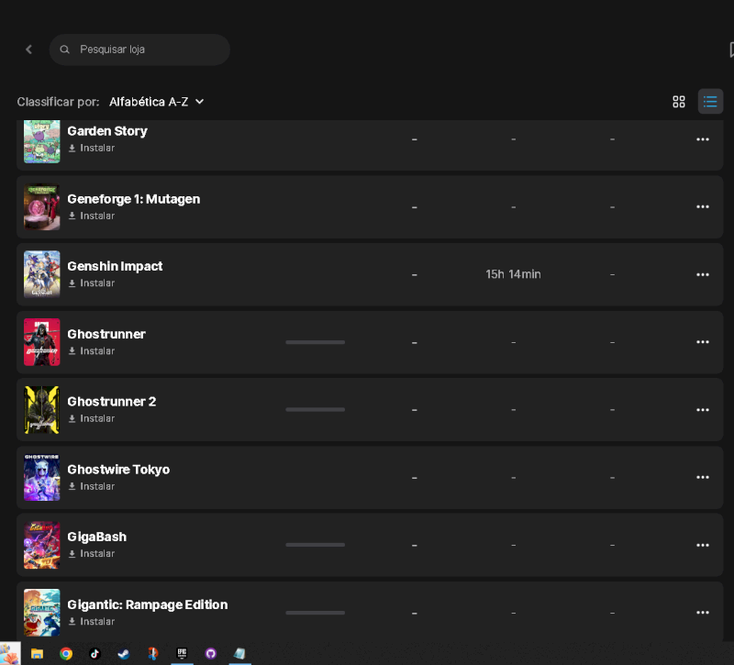The image size is (734, 665).
Task: Open GitHub Desktop from the taskbar
Action: click(x=211, y=653)
